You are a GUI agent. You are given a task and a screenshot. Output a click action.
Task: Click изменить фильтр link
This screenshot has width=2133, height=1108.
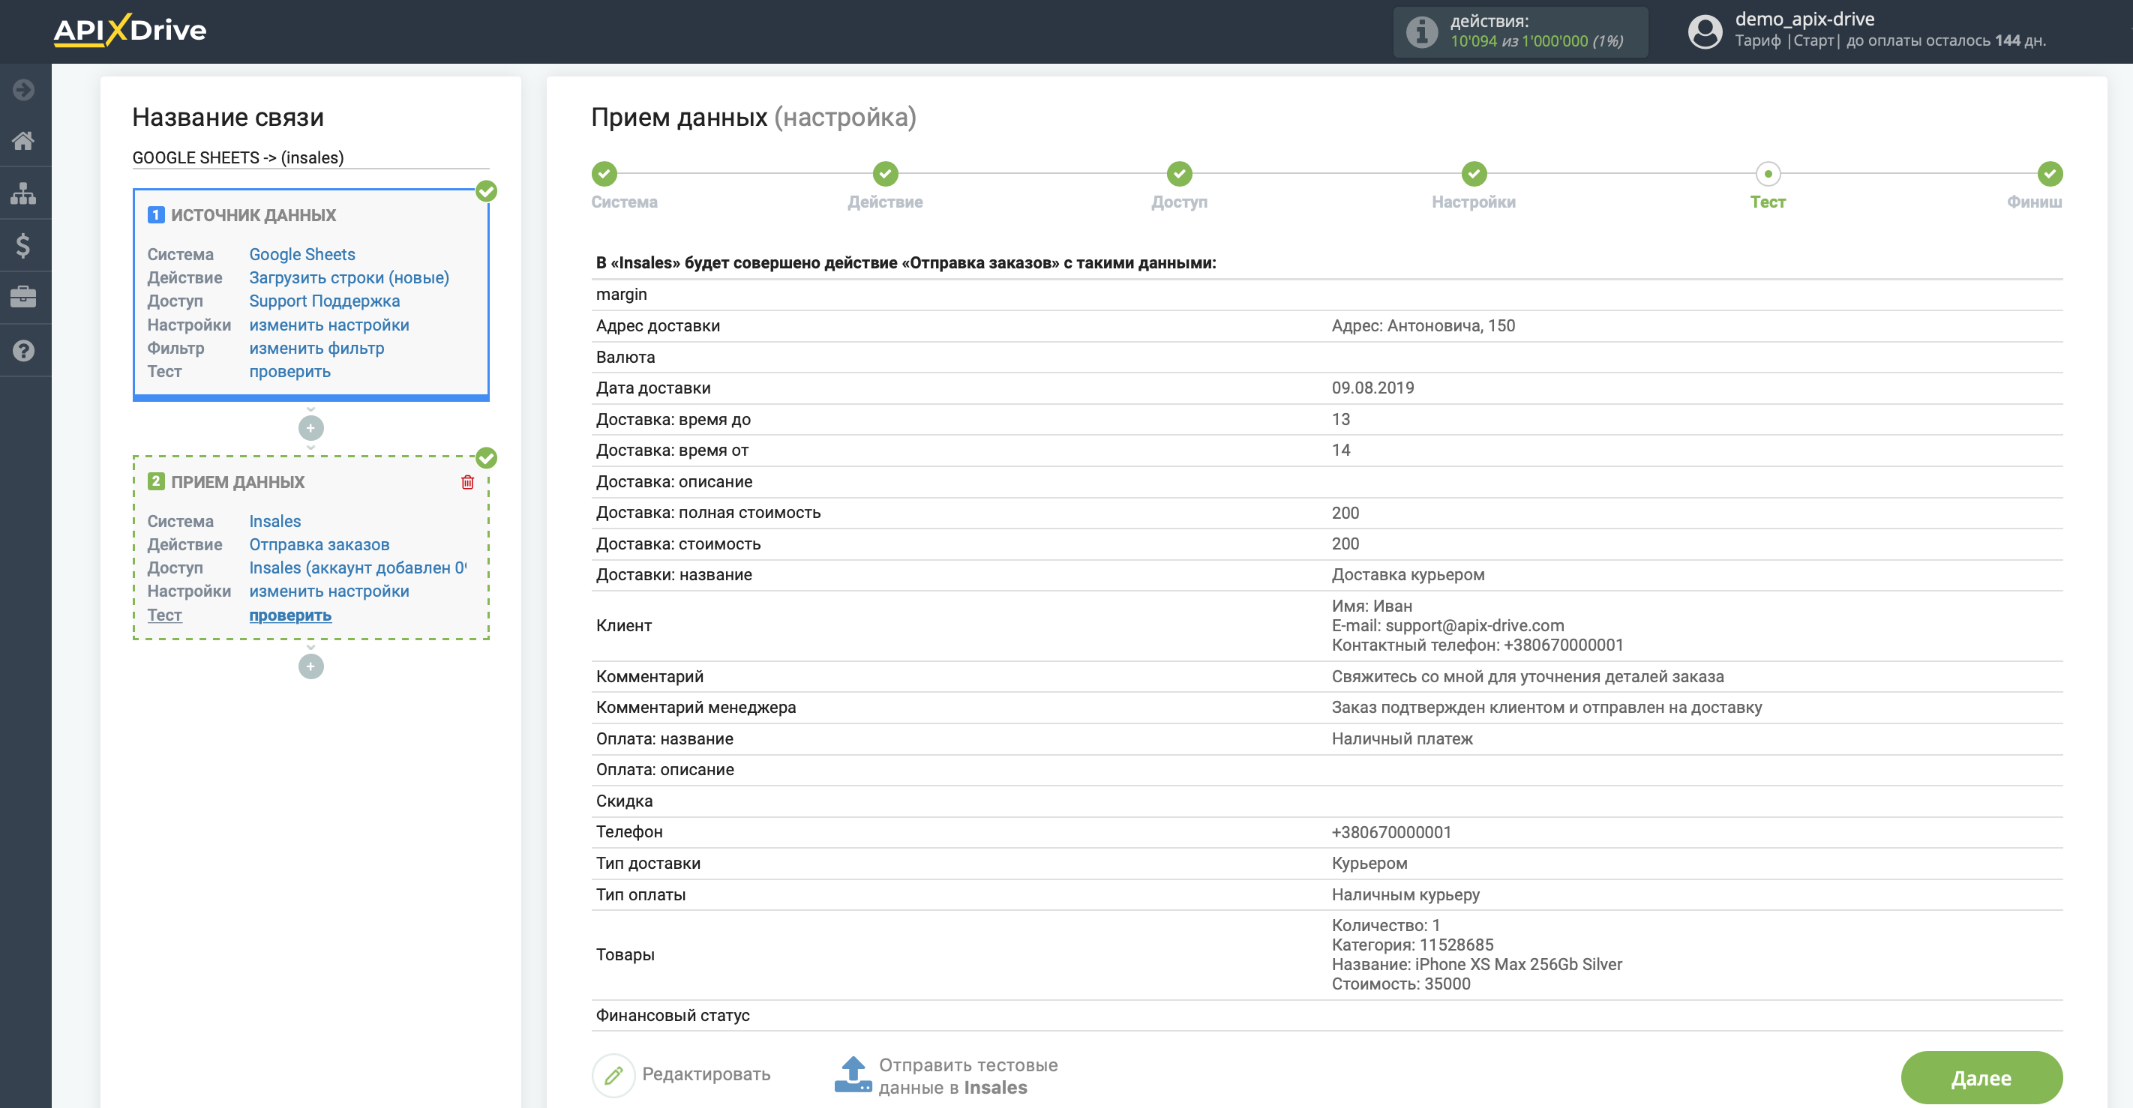pos(317,349)
